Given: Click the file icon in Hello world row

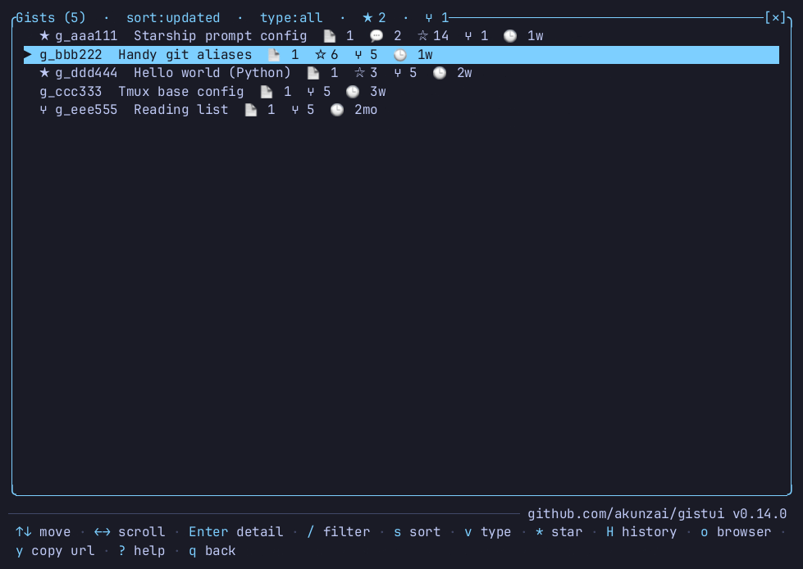Looking at the screenshot, I should [x=313, y=73].
